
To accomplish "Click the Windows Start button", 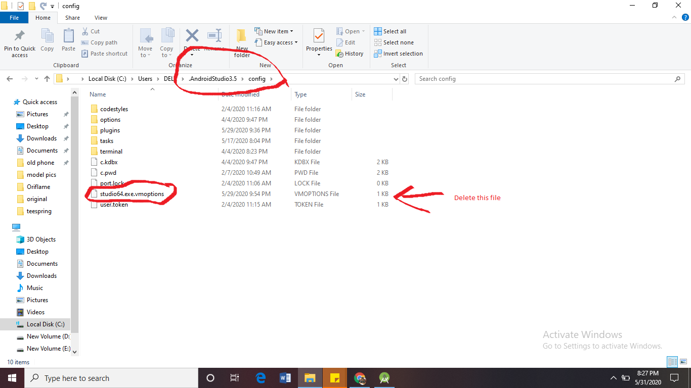I will pos(12,378).
